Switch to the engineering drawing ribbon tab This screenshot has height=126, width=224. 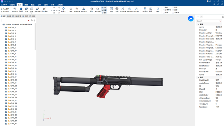coord(60,4)
